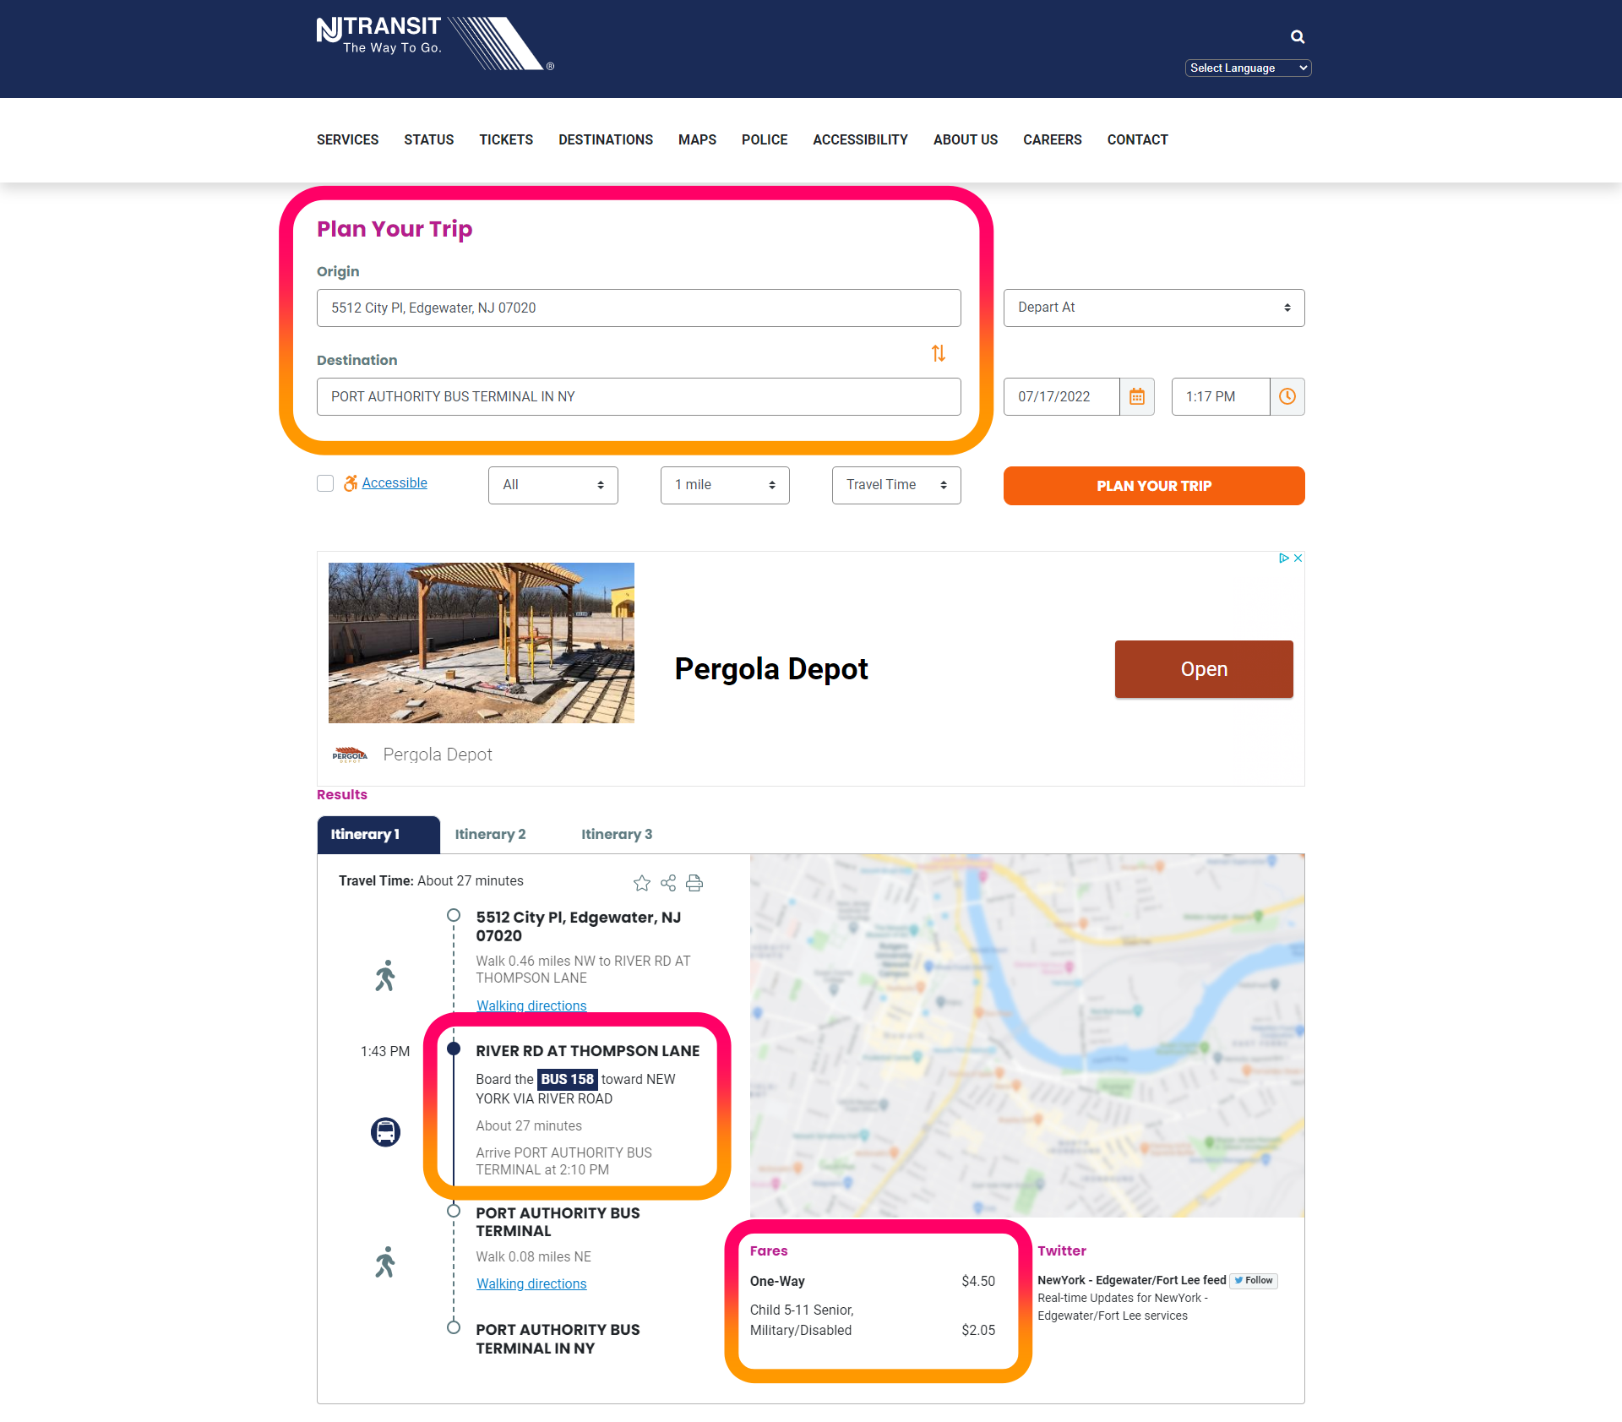The height and width of the screenshot is (1422, 1622).
Task: Swap origin and destination arrows icon
Action: click(x=938, y=353)
